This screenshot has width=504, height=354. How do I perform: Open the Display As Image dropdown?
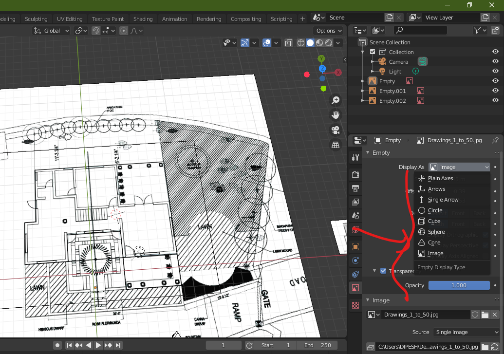coord(459,167)
